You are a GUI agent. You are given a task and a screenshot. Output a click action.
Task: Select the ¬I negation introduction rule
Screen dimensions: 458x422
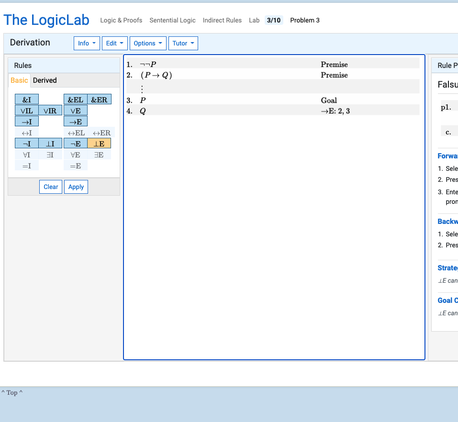(26, 144)
